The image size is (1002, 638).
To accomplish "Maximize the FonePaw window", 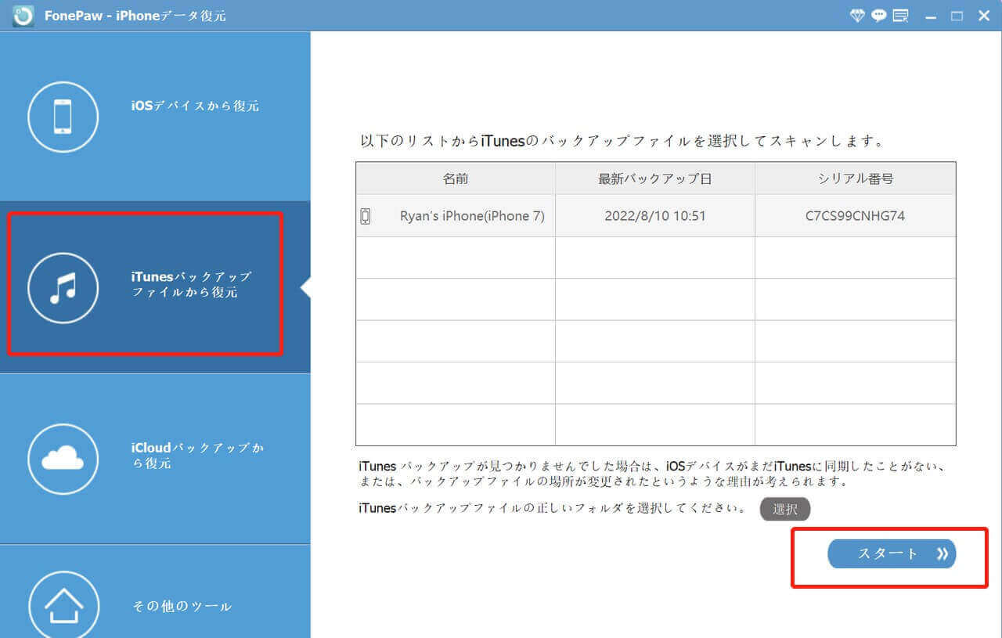I will pos(957,16).
